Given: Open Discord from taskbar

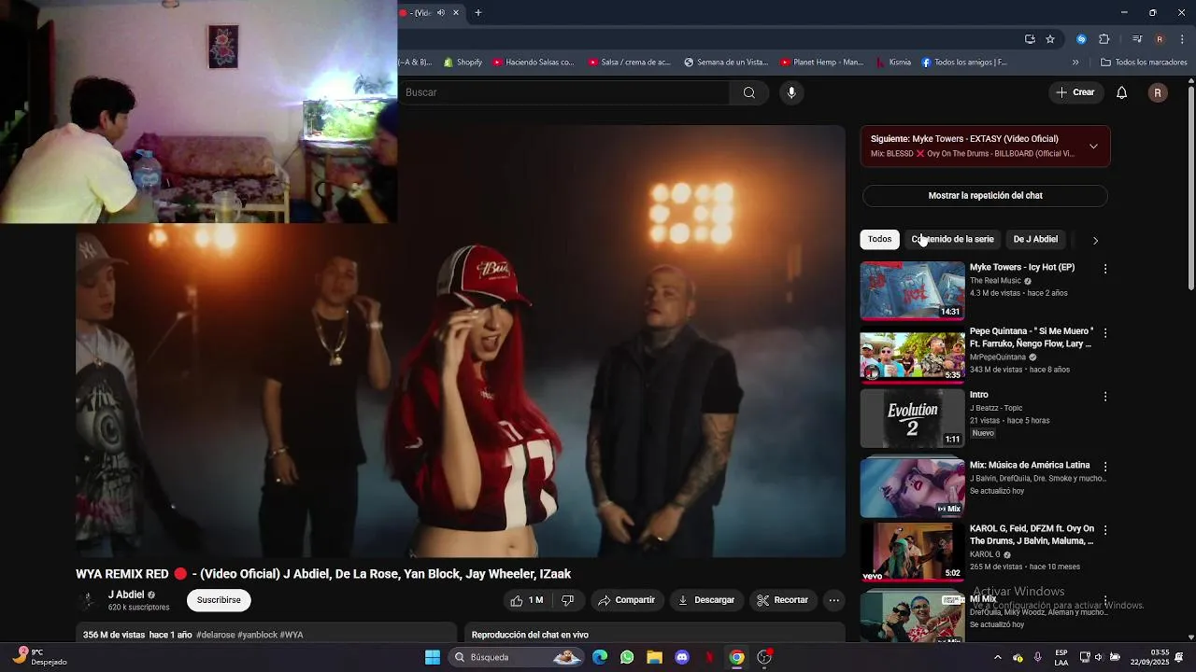Looking at the screenshot, I should click(x=682, y=657).
